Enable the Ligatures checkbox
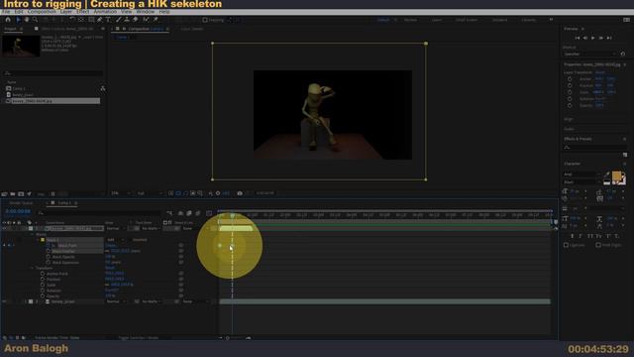Image resolution: width=634 pixels, height=357 pixels. (566, 245)
